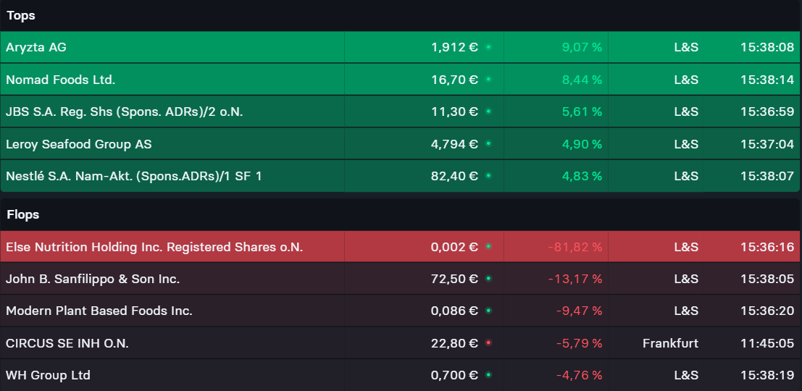
Task: Select the Else Nutrition Holding Inc. row
Action: [154, 247]
